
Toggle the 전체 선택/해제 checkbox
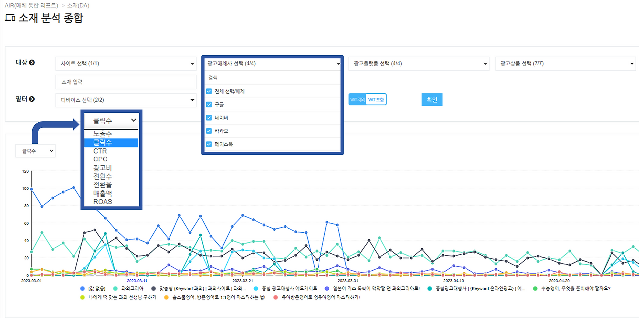coord(208,91)
